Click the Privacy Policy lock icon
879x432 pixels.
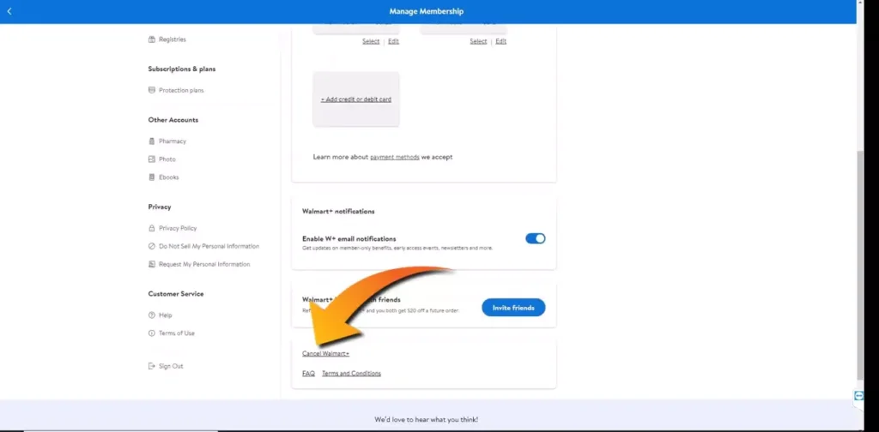pyautogui.click(x=151, y=228)
